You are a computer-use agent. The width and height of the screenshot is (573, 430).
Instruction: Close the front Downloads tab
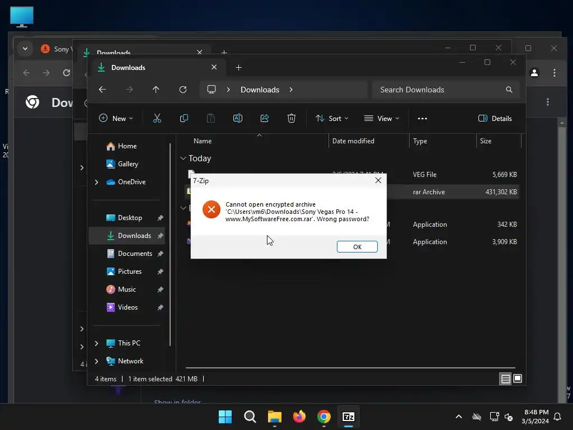[214, 67]
